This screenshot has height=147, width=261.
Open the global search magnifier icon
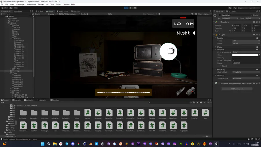coord(235,8)
